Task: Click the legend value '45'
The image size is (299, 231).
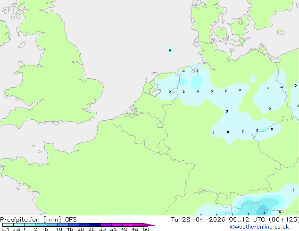Action: point(135,229)
